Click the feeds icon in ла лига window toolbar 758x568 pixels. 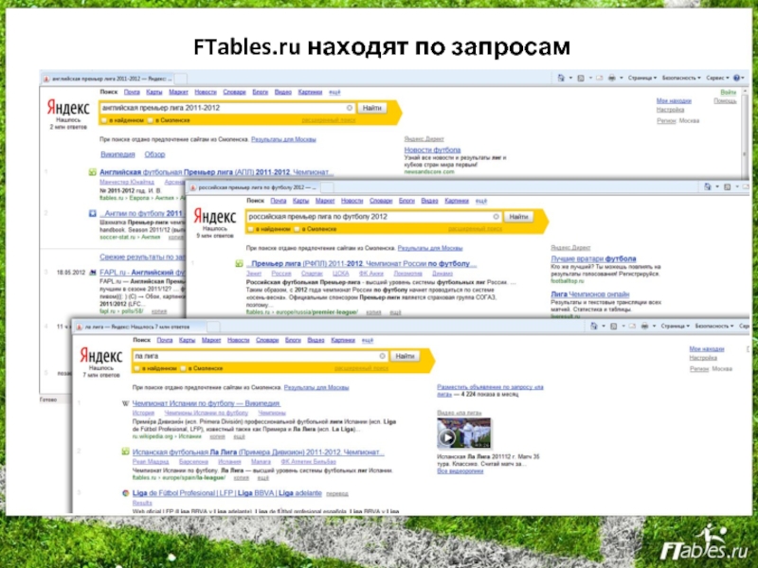pyautogui.click(x=614, y=327)
